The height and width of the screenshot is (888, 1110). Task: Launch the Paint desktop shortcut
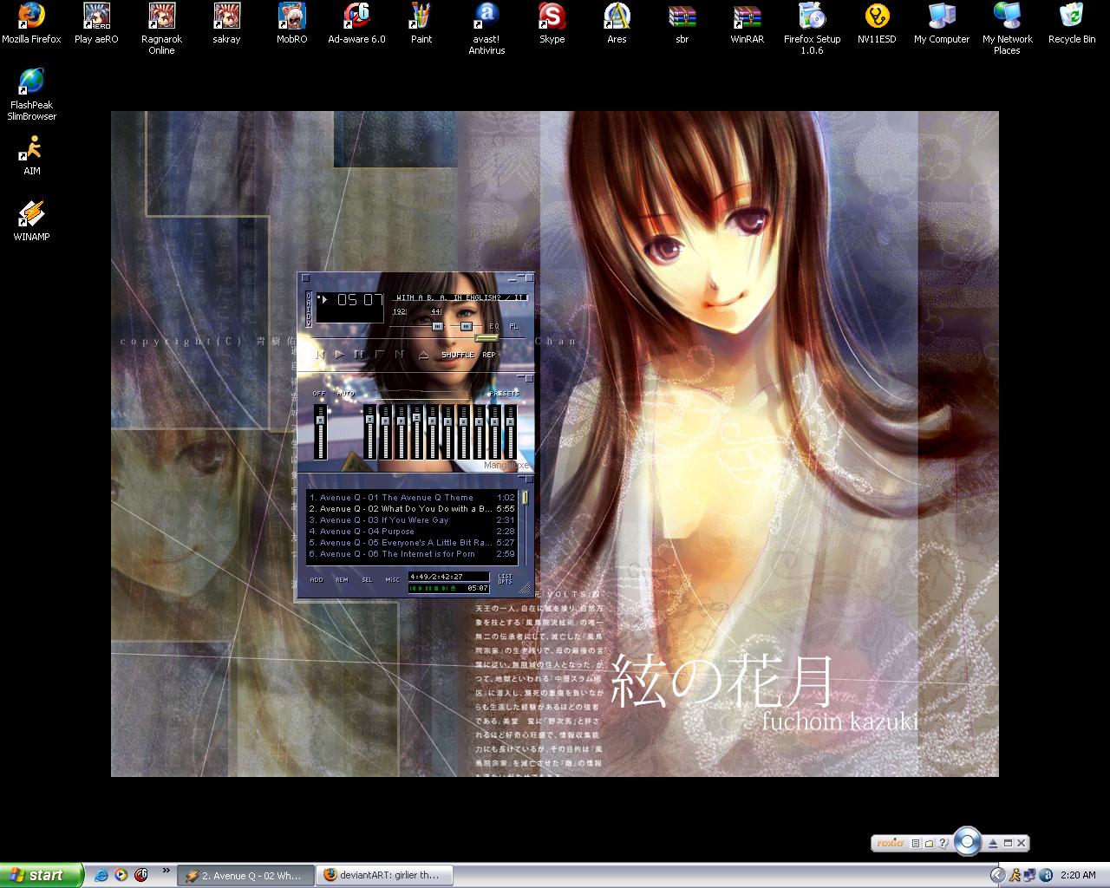pos(421,23)
